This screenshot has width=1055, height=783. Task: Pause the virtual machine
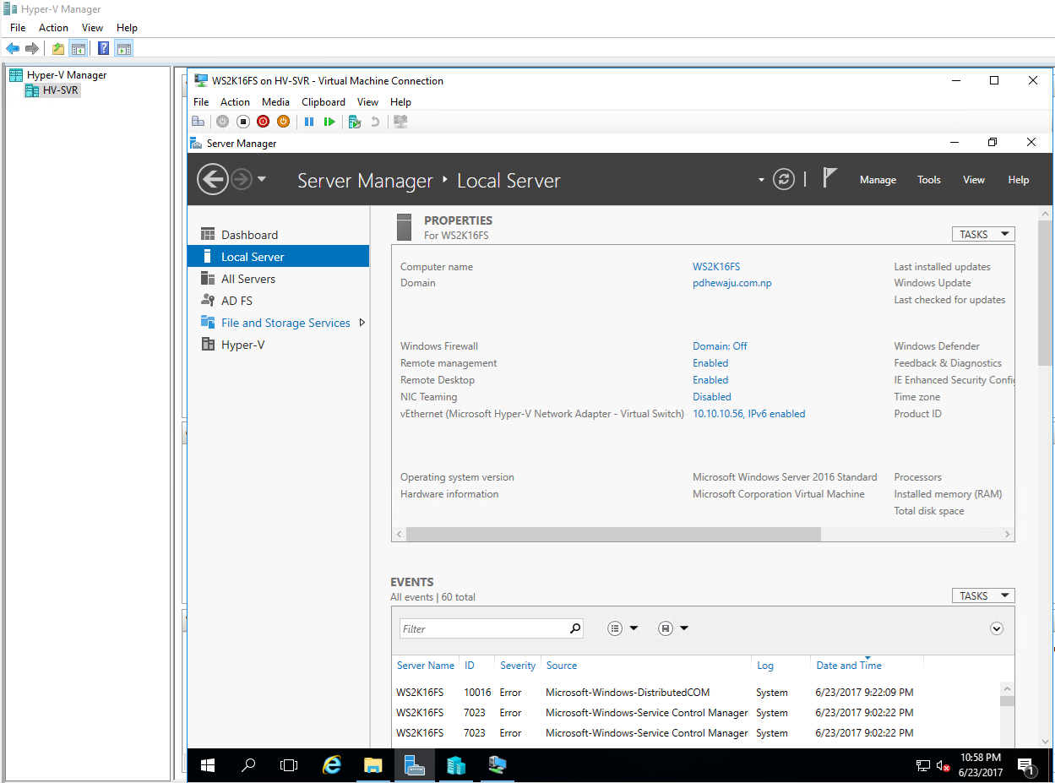click(x=309, y=122)
